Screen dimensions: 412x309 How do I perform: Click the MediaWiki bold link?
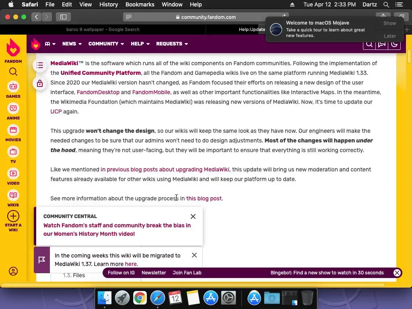(64, 63)
